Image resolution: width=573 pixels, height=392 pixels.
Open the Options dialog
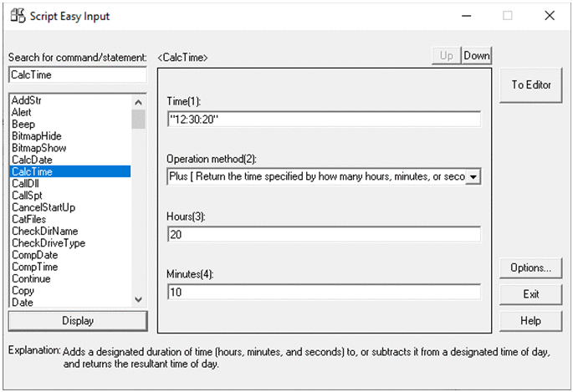[x=530, y=268]
